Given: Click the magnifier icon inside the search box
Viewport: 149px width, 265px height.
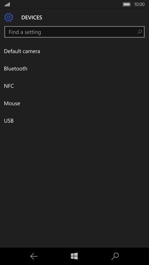Looking at the screenshot, I should 139,32.
